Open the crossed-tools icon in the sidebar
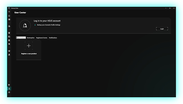Image resolution: width=183 pixels, height=104 pixels. (9, 44)
